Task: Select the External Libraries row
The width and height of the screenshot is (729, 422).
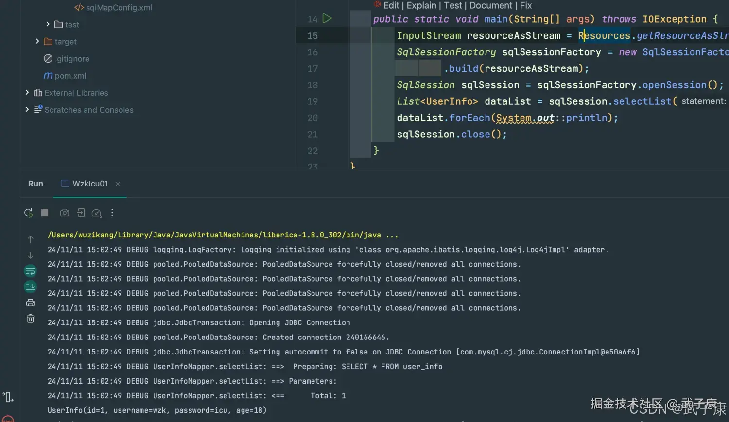Action: tap(71, 92)
